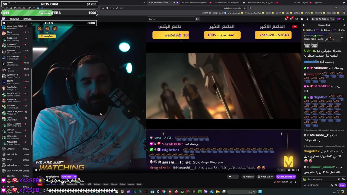This screenshot has height=195, width=347.
Task: Click the Windows taskbar search box
Action: (x=241, y=192)
